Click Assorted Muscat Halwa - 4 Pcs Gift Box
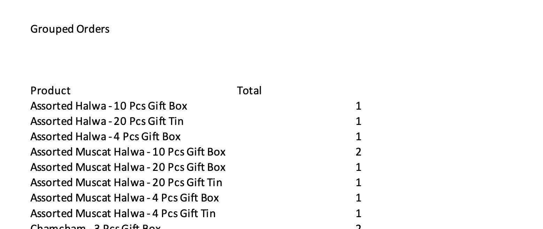The height and width of the screenshot is (229, 543). (124, 198)
